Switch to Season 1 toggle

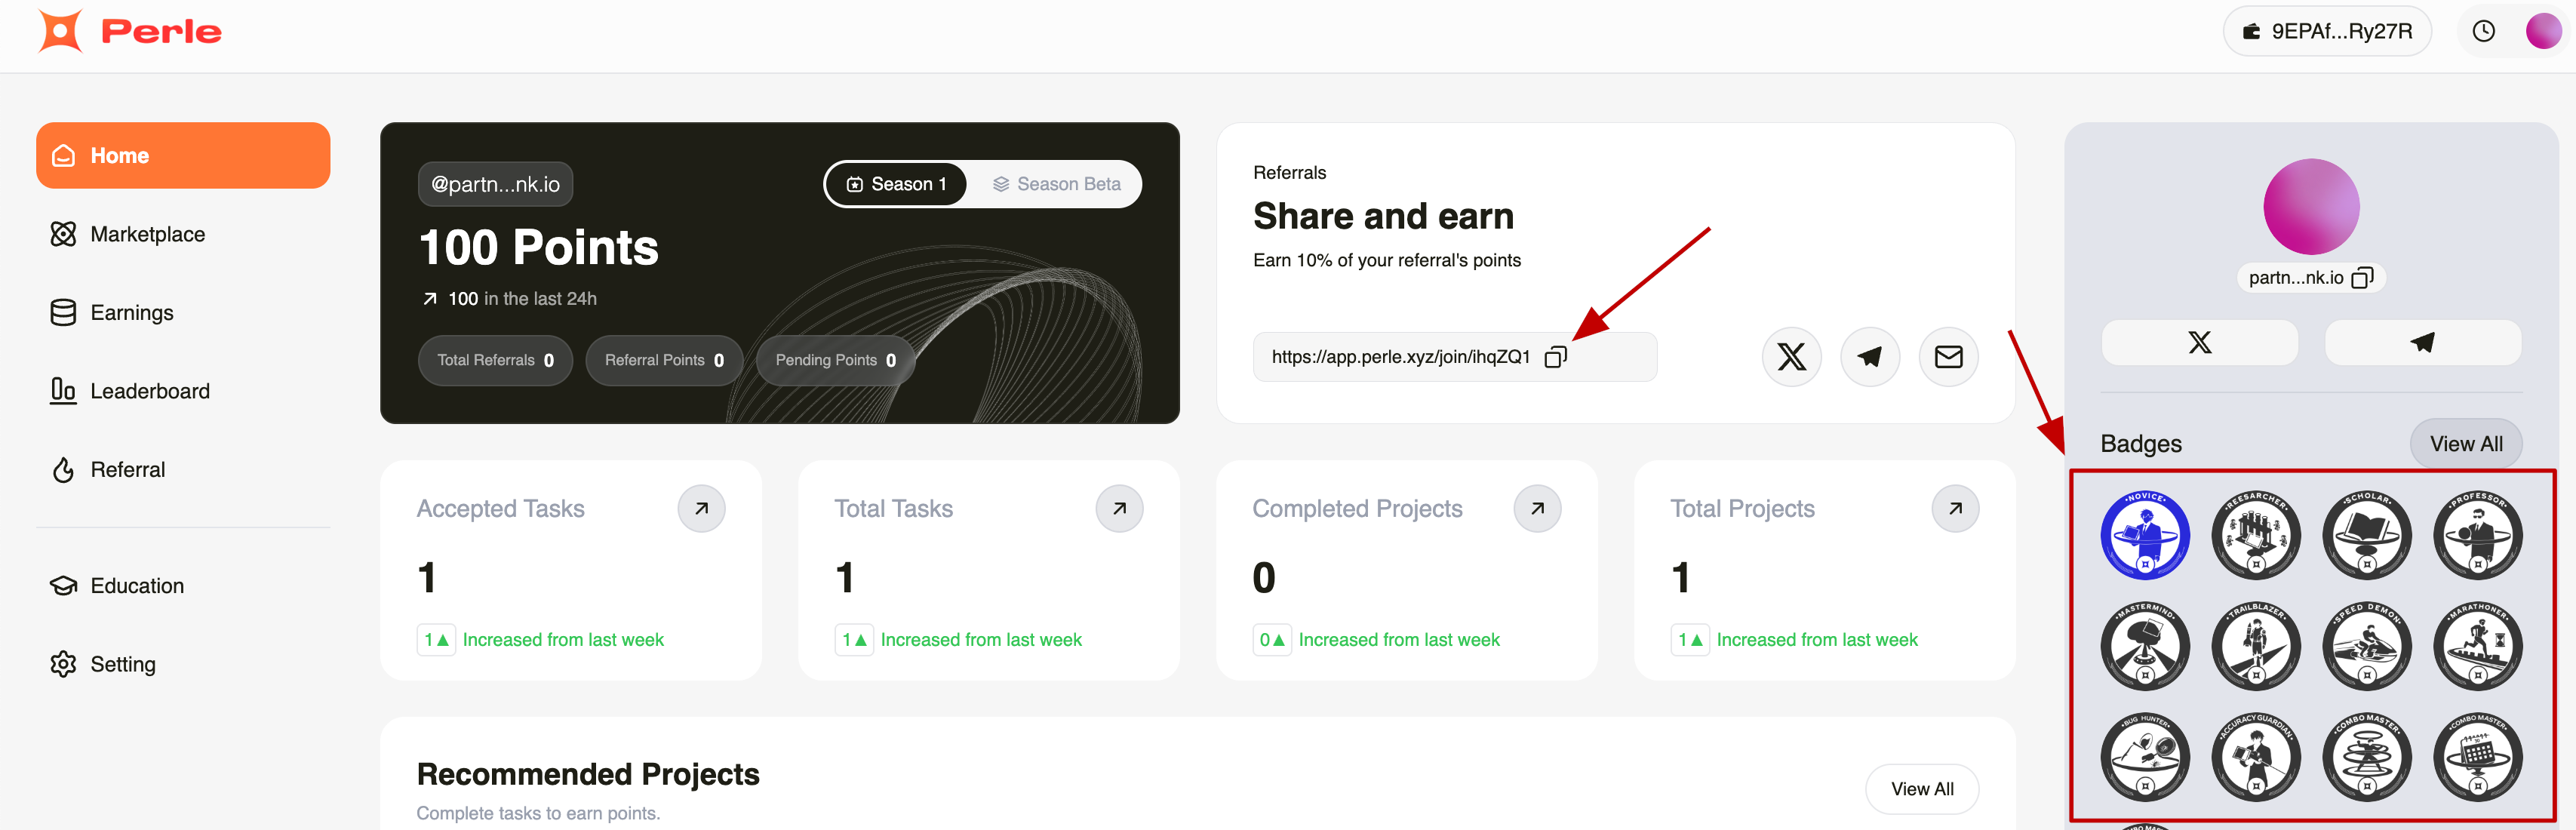896,184
